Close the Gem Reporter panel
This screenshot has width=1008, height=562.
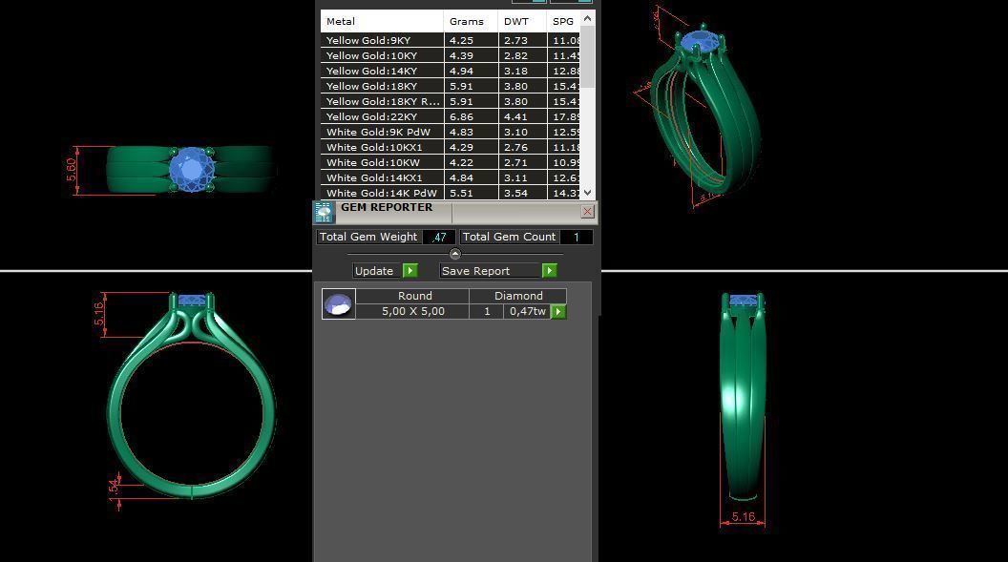tap(587, 211)
